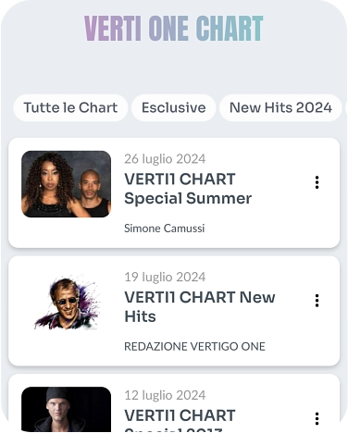Open thumbnail of the duo photo
Screen dimensions: 348x433
tap(66, 184)
